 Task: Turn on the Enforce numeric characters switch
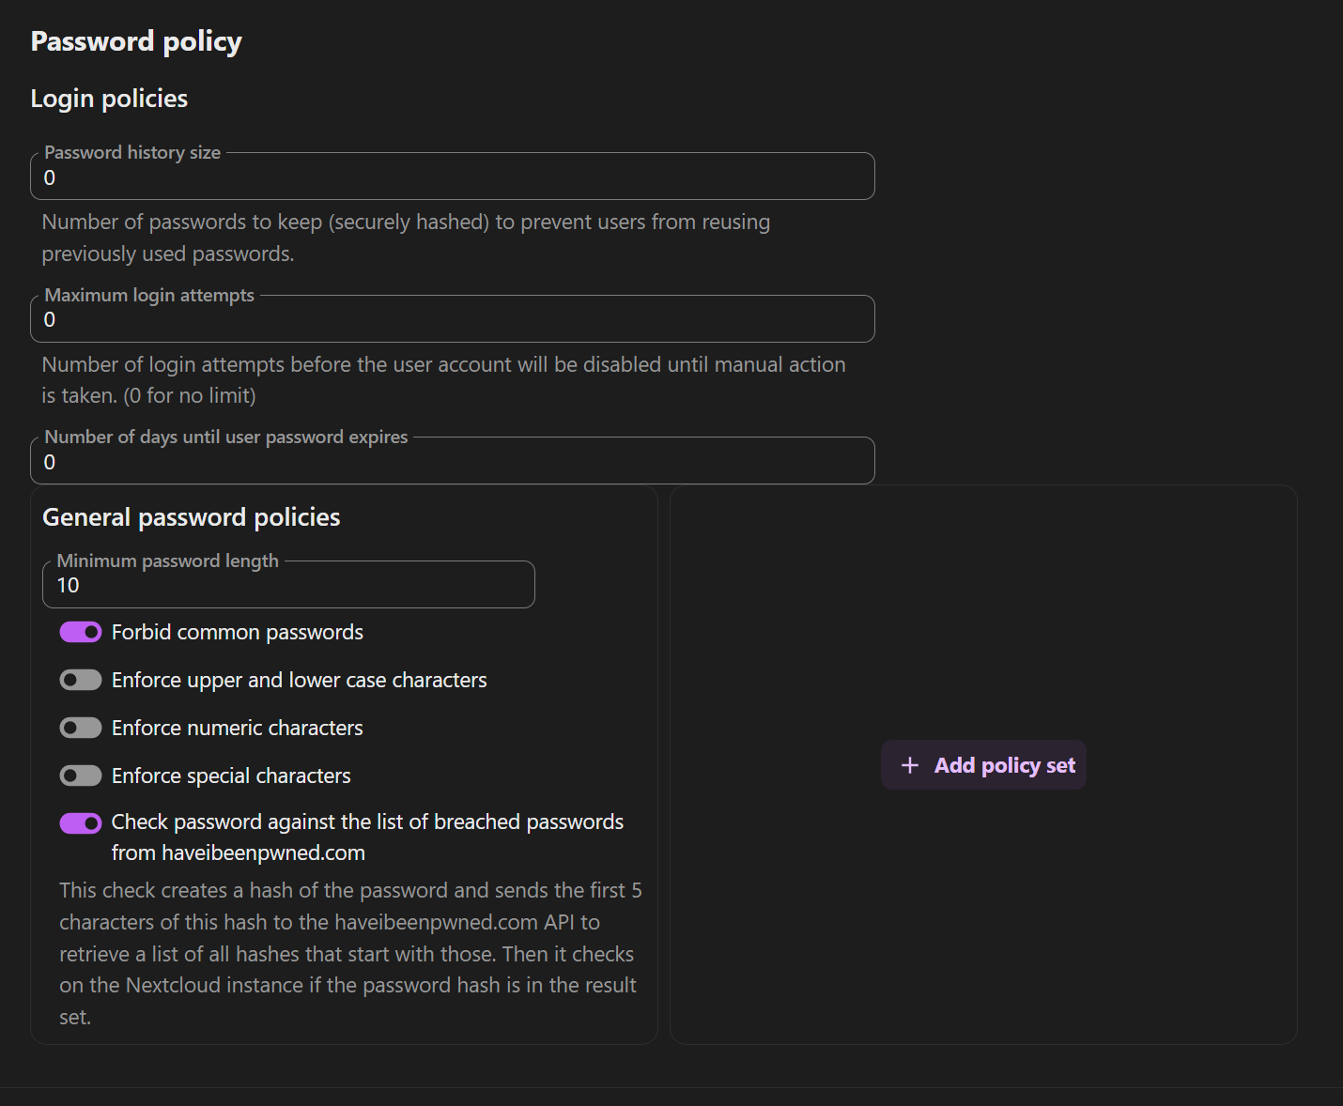81,728
